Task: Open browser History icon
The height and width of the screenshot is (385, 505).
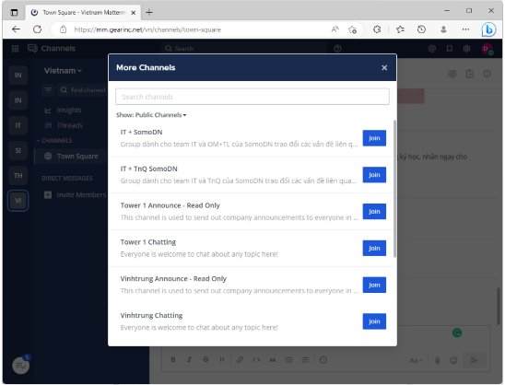Action: pyautogui.click(x=421, y=29)
